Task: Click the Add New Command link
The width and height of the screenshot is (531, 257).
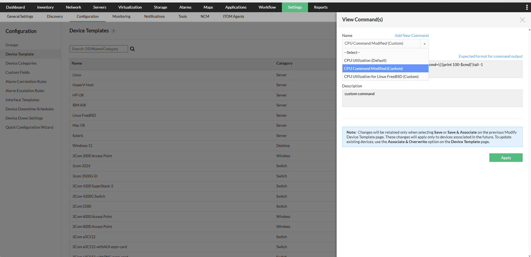Action: pyautogui.click(x=412, y=35)
